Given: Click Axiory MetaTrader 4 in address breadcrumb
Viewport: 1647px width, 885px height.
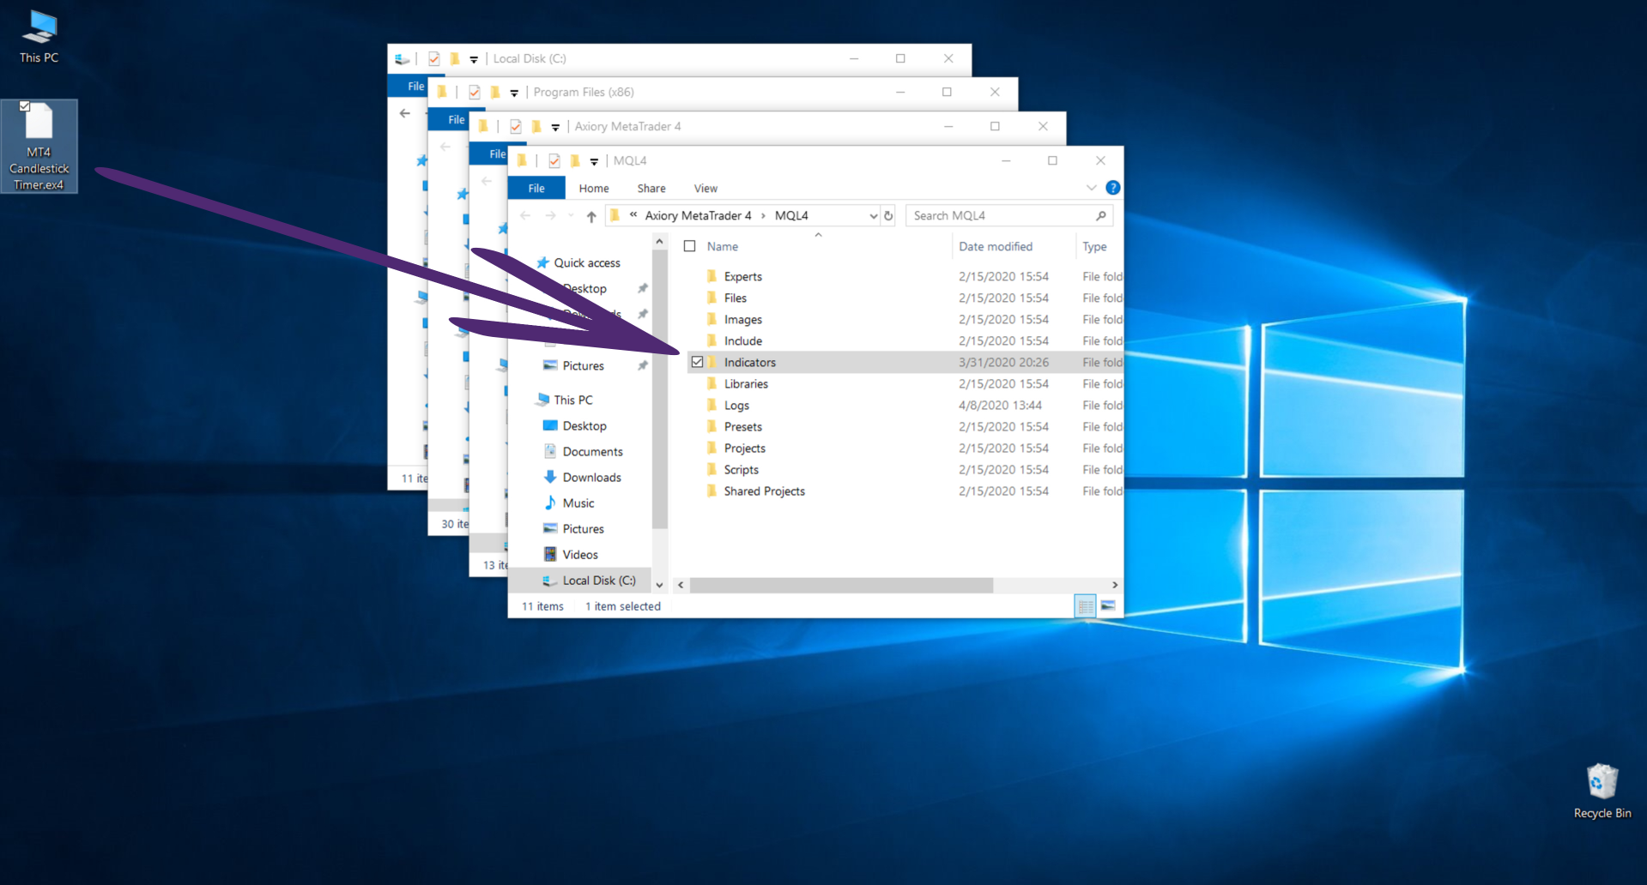Looking at the screenshot, I should (x=698, y=216).
